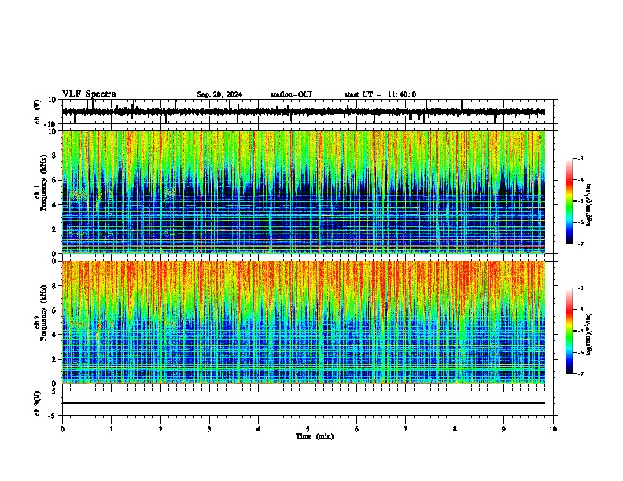The width and height of the screenshot is (623, 481).
Task: Click time axis tick label "9"
Action: 503,429
